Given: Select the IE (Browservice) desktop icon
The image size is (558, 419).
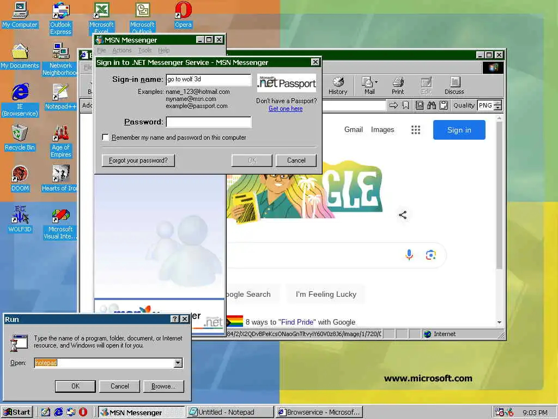Looking at the screenshot, I should click(20, 100).
